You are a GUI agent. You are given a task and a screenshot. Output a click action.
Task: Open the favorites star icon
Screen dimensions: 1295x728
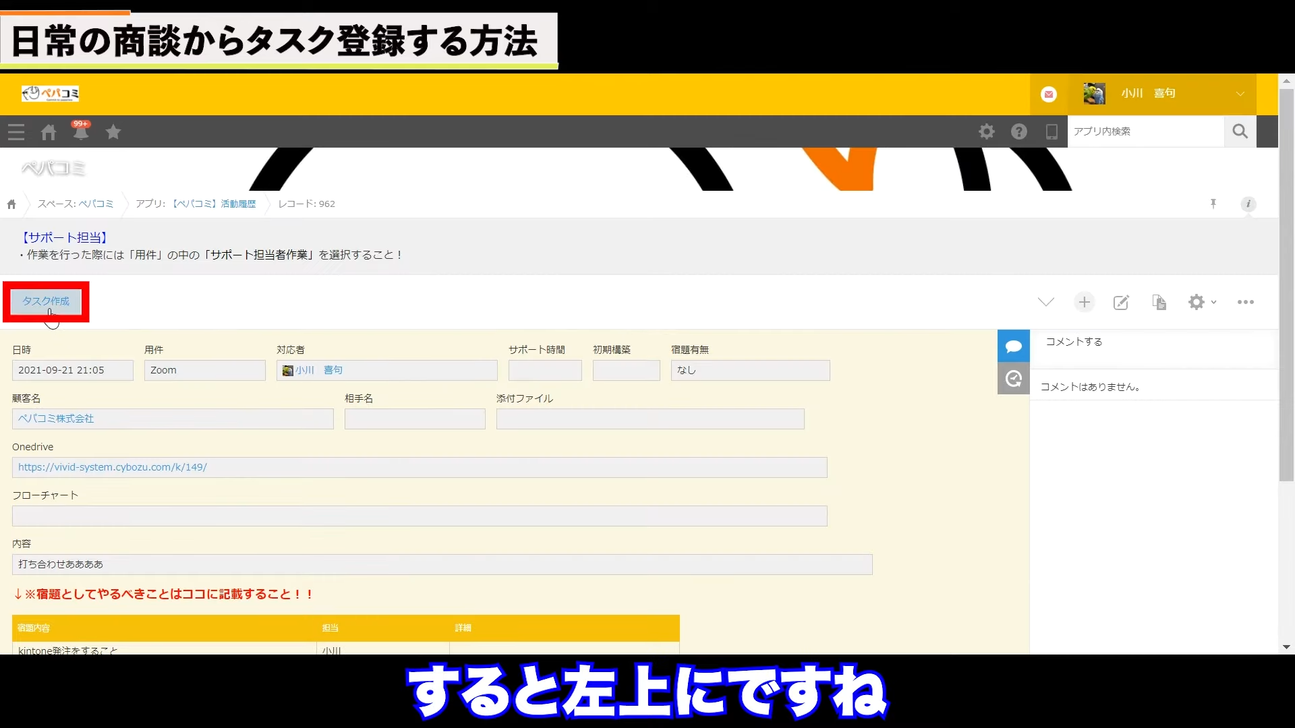tap(113, 132)
